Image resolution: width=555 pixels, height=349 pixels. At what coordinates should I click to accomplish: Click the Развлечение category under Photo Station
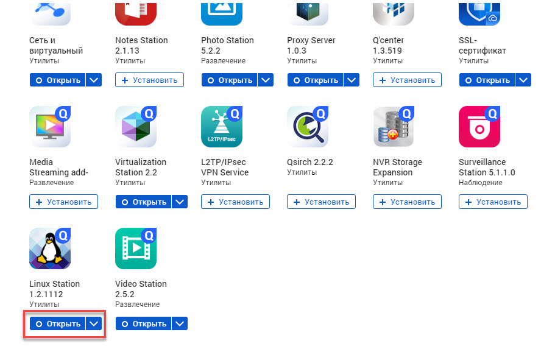[224, 61]
